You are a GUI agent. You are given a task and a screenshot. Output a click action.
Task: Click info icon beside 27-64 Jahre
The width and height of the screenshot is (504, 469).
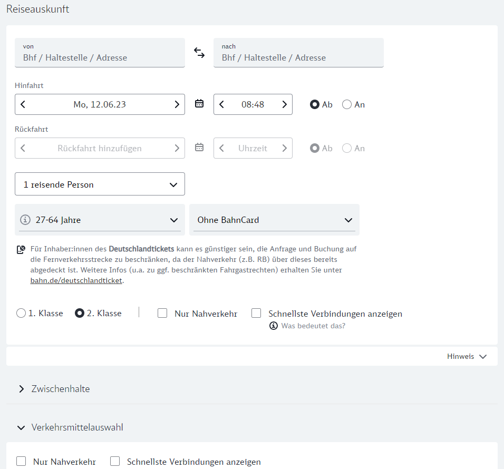(x=25, y=220)
